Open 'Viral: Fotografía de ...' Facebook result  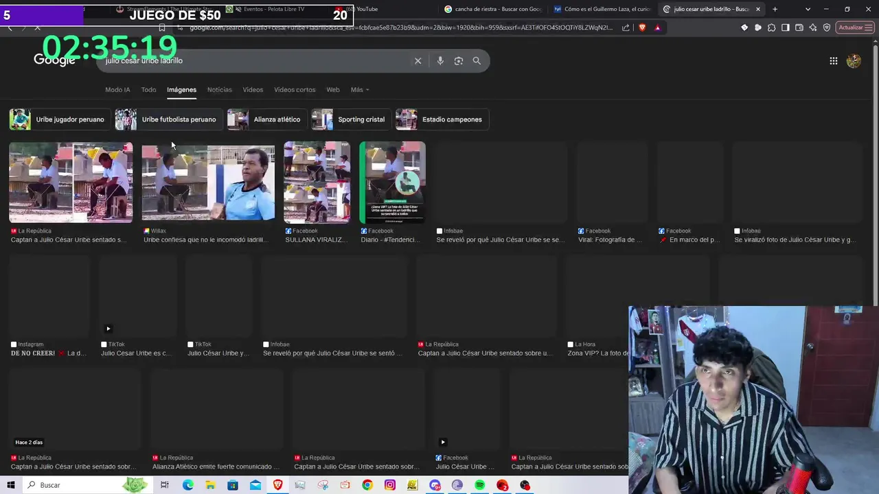click(610, 240)
